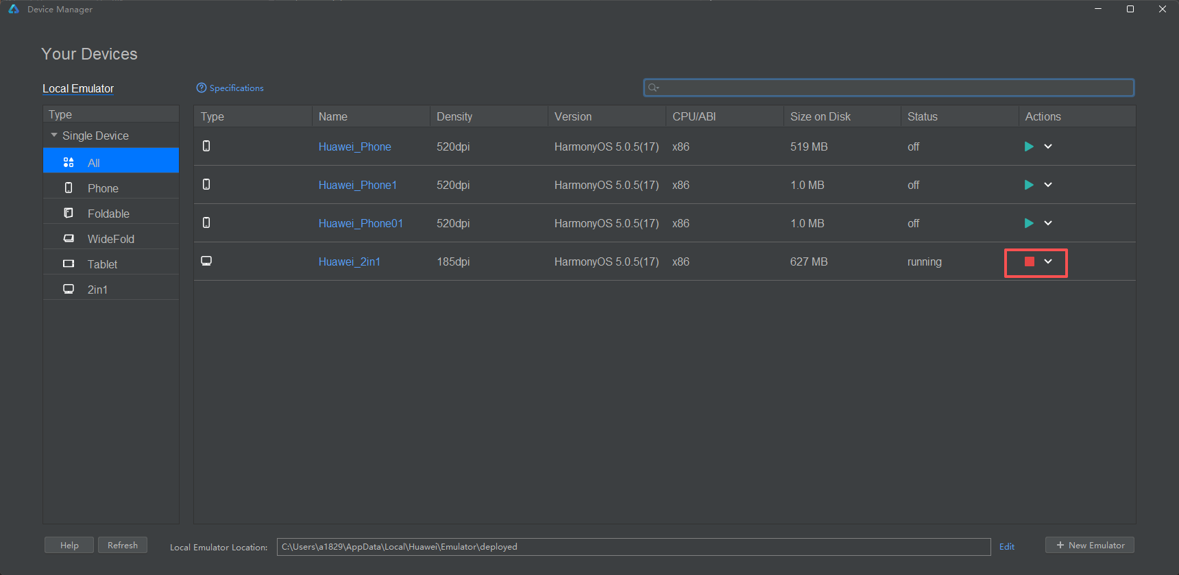The height and width of the screenshot is (575, 1179).
Task: Open more actions dropdown for Huawei_2in1 row
Action: (x=1048, y=261)
